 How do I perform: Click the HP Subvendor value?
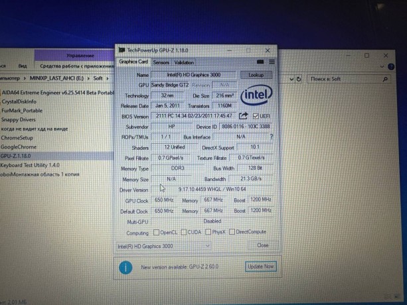[171, 127]
